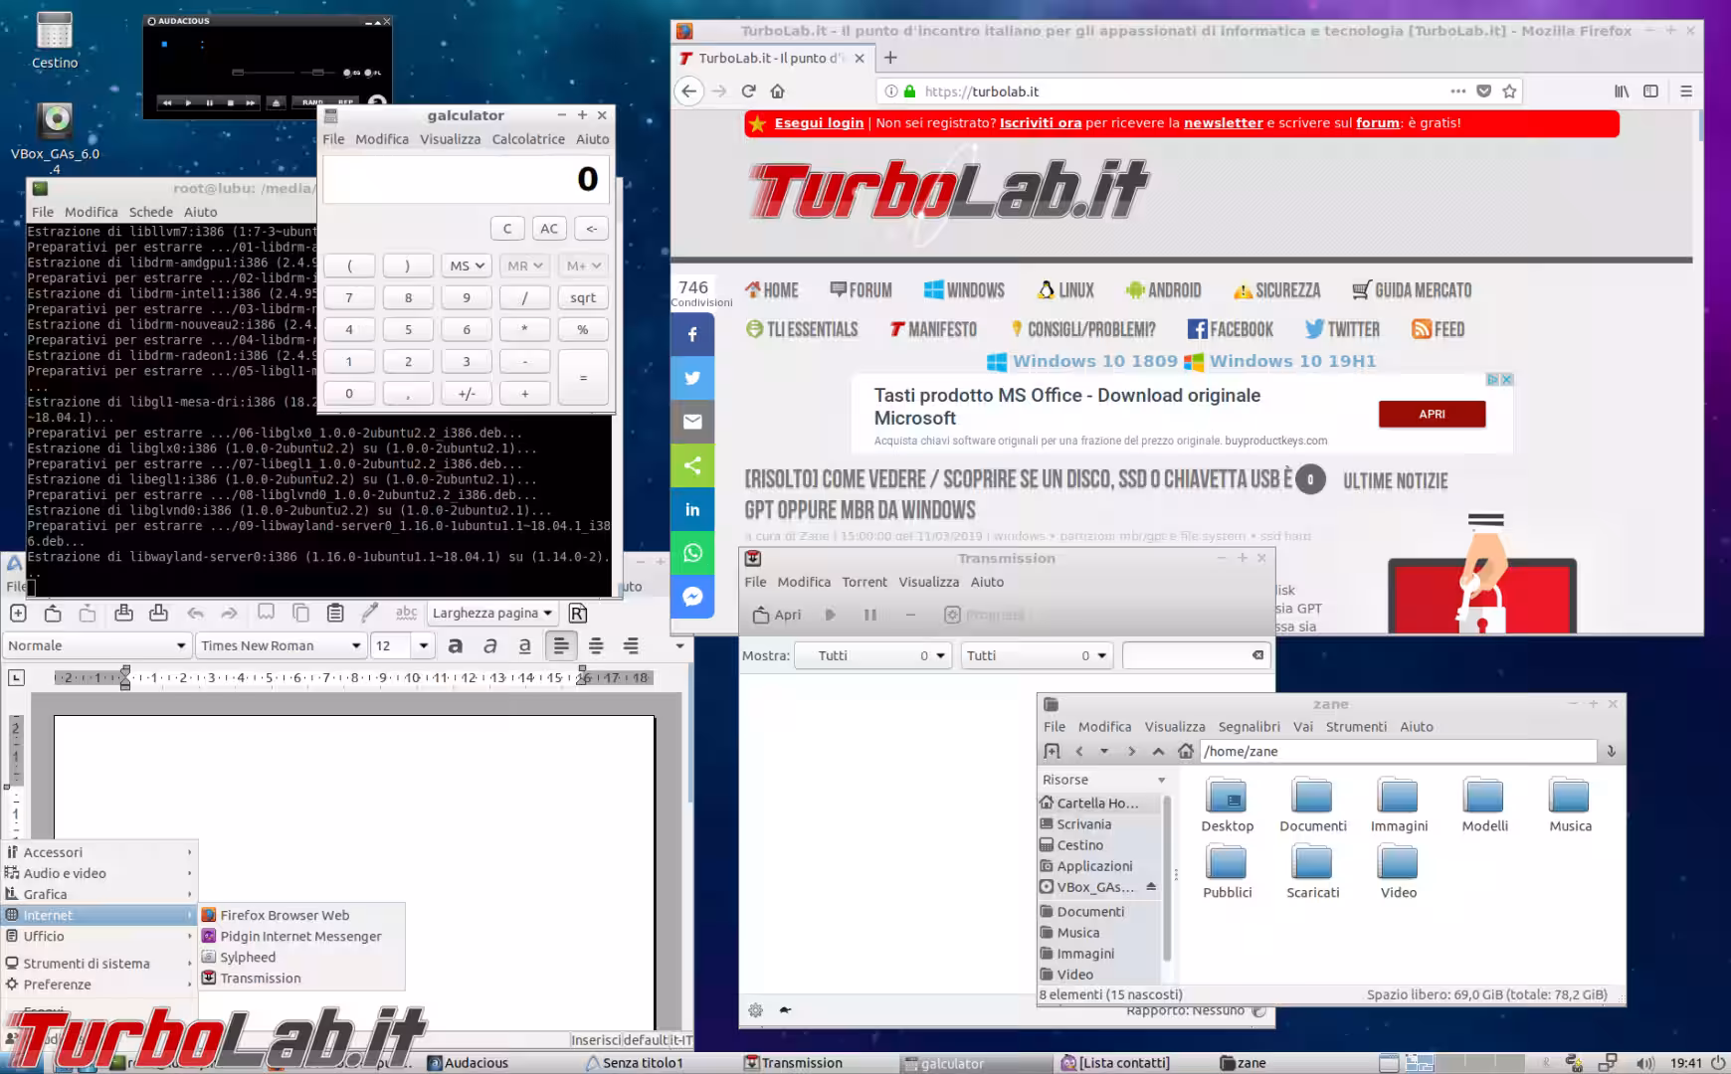Click the Paste icon in the Writer toolbar
This screenshot has width=1731, height=1074.
[x=334, y=613]
